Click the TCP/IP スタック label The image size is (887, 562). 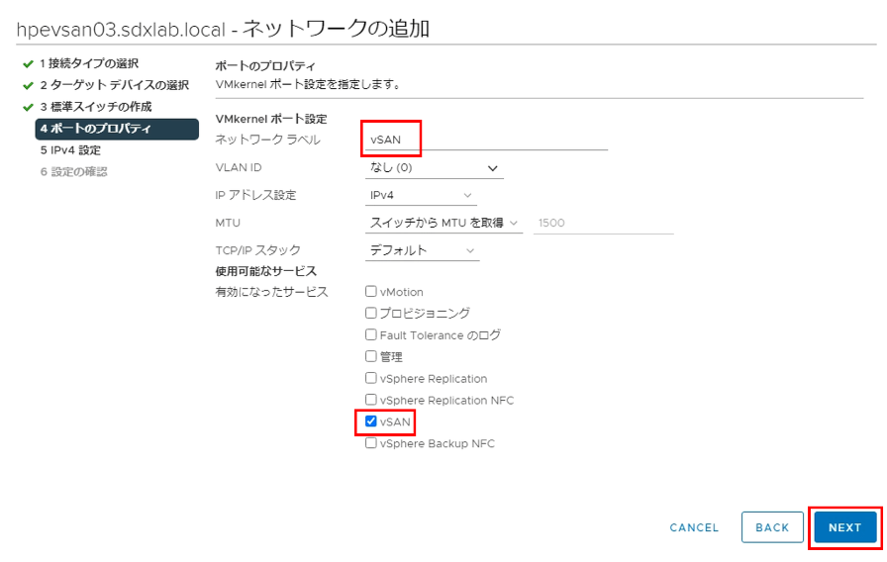(258, 250)
